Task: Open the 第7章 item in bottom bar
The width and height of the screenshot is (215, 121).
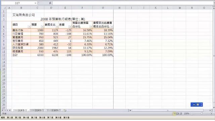Action: [50, 118]
